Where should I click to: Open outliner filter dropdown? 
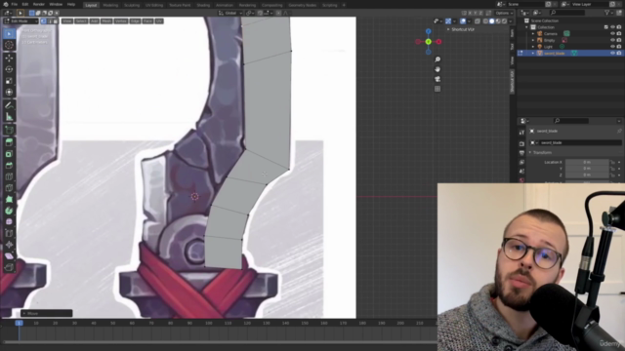coord(608,13)
